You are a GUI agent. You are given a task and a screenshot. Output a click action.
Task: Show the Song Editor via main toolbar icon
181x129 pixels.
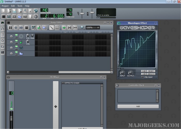(4, 17)
